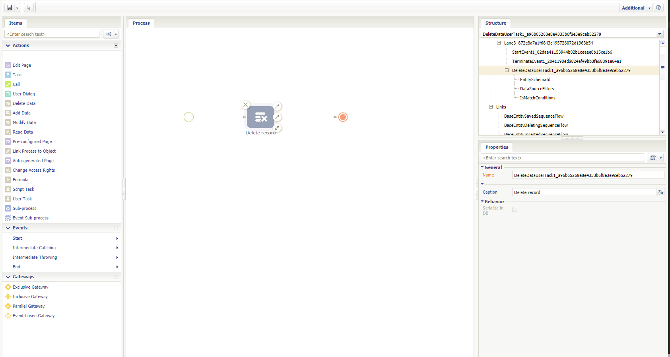Select the Link Process to Object icon
This screenshot has height=357, width=670.
pyautogui.click(x=8, y=151)
